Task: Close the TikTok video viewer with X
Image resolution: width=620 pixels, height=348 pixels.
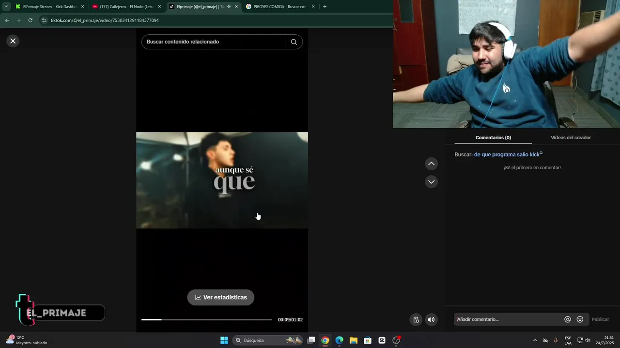Action: point(13,41)
